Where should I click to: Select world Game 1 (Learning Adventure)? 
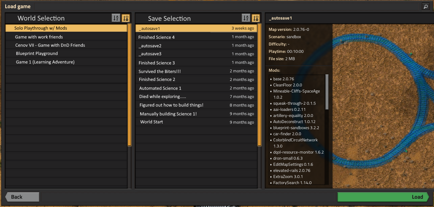tap(66, 62)
